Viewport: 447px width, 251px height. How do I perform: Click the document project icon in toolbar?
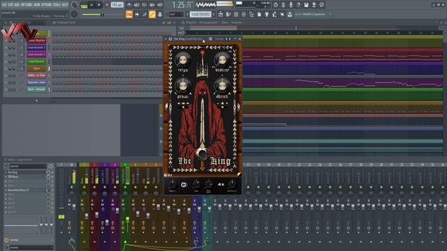pos(259,14)
